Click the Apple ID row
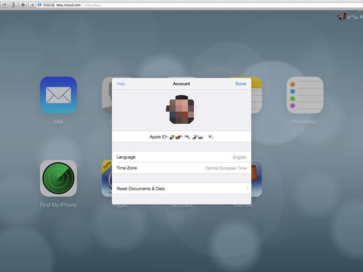The width and height of the screenshot is (363, 272). [x=181, y=137]
